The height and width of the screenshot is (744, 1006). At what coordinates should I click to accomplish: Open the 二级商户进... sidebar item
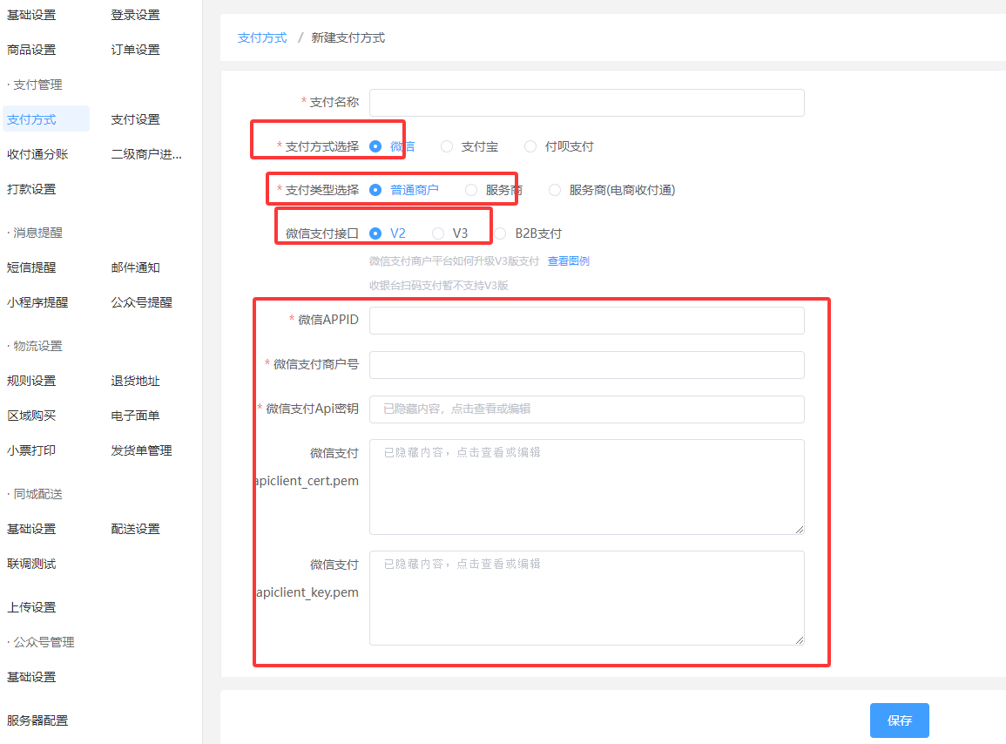tap(146, 154)
